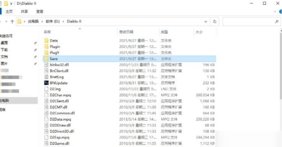Open the 查看 ribbon tab
This screenshot has width=282, height=147.
coord(40,12)
